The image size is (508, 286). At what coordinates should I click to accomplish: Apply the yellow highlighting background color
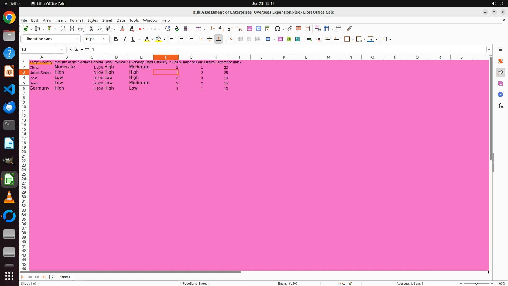click(x=158, y=39)
